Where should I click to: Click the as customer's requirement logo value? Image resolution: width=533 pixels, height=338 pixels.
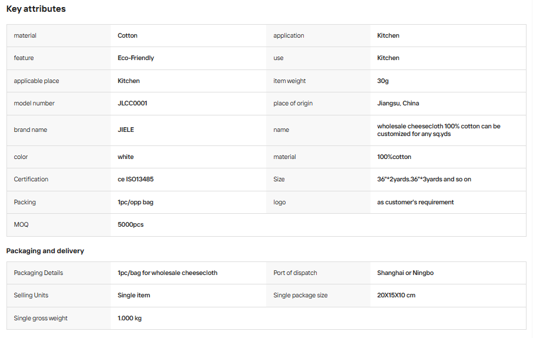[x=415, y=202]
